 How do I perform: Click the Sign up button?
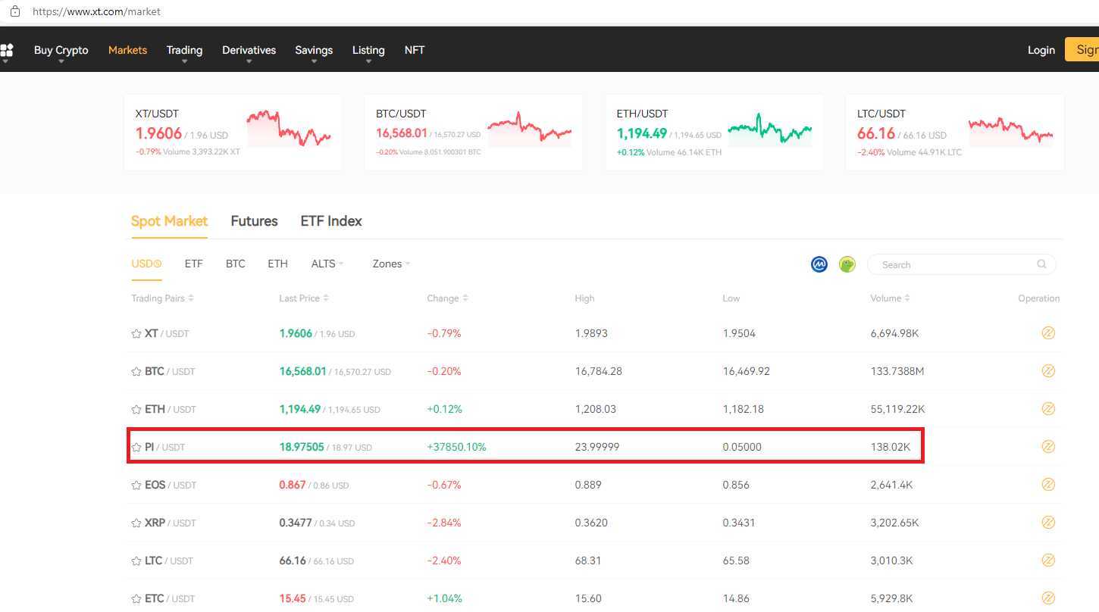point(1082,50)
